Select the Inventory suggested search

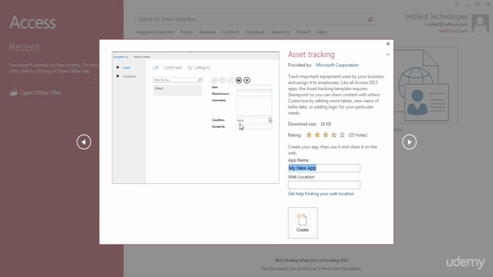(280, 32)
